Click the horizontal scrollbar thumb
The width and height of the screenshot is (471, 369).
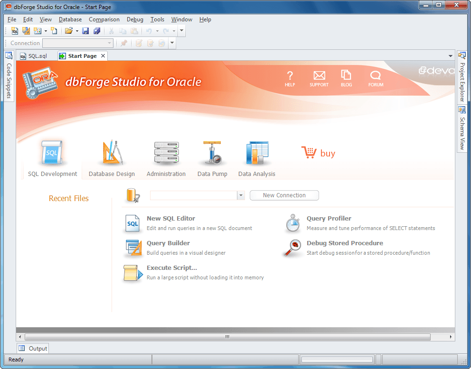click(227, 337)
